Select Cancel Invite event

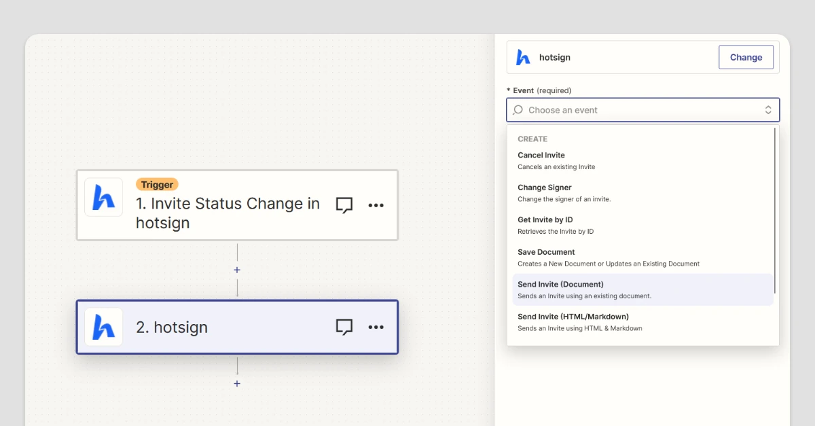(x=642, y=160)
